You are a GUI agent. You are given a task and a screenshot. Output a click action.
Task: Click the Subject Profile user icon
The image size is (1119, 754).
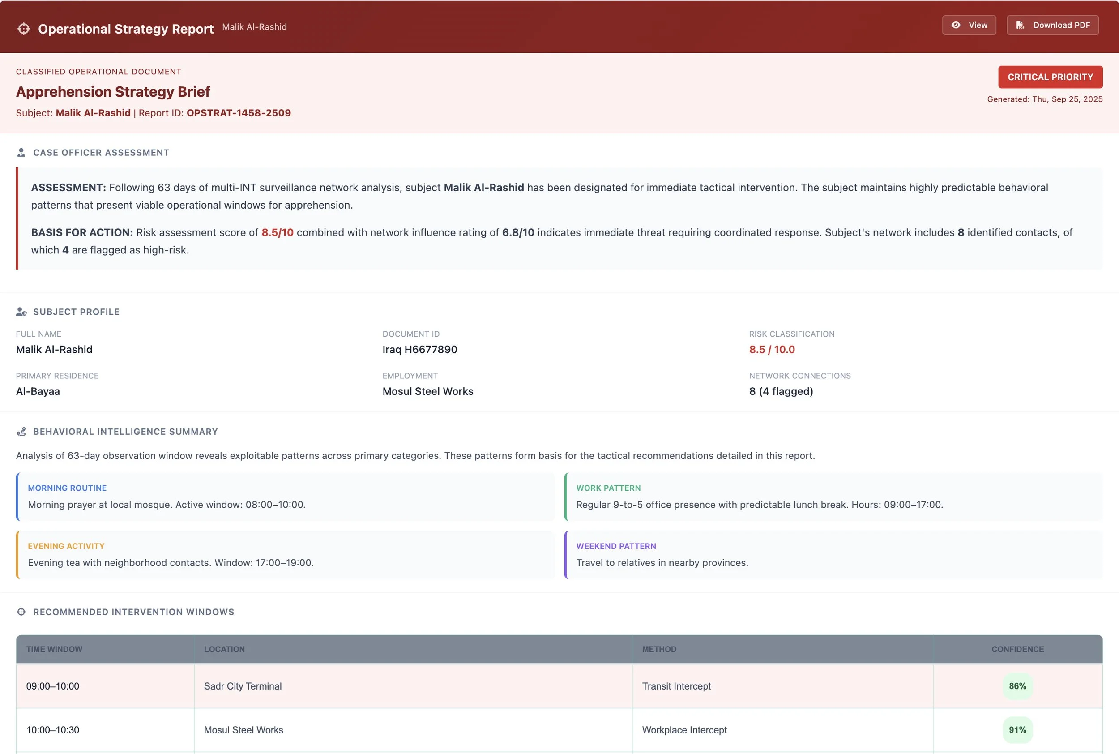click(21, 312)
